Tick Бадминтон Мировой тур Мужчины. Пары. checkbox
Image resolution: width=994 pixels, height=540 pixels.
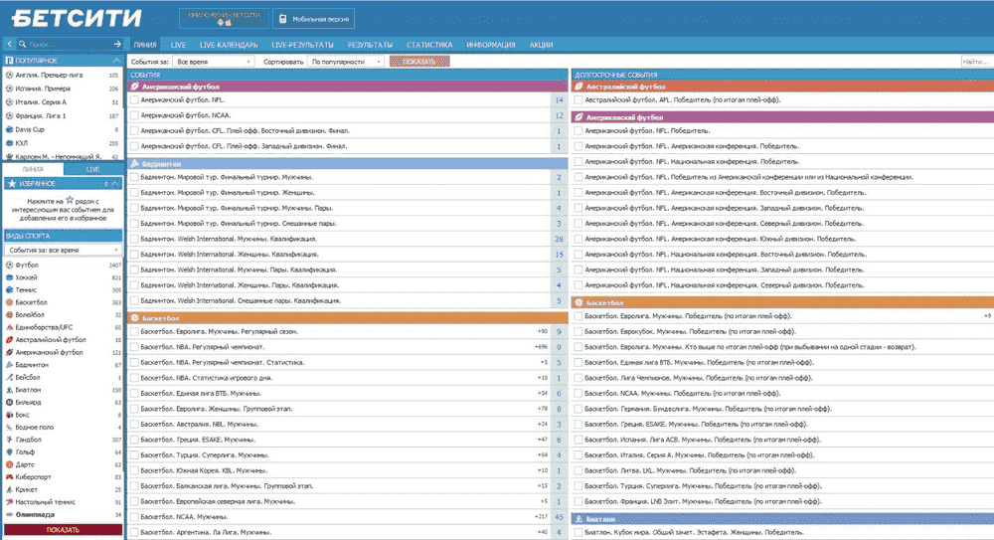click(134, 208)
